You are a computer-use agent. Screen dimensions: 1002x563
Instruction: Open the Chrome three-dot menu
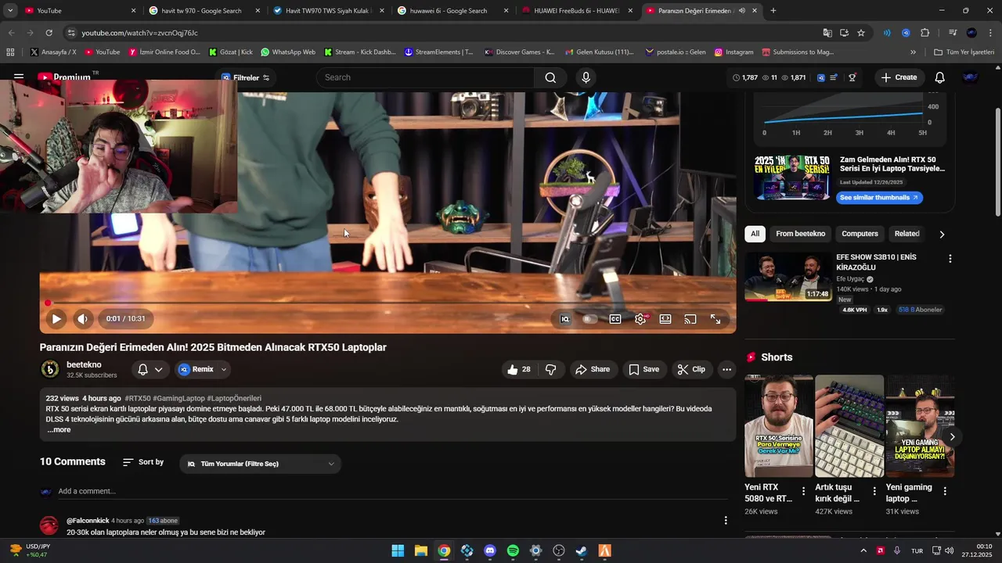990,33
